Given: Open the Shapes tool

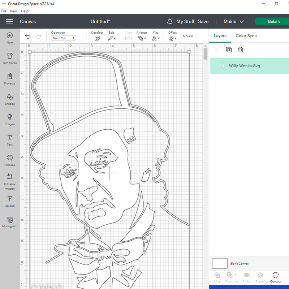Looking at the screenshot, I should pyautogui.click(x=10, y=99).
